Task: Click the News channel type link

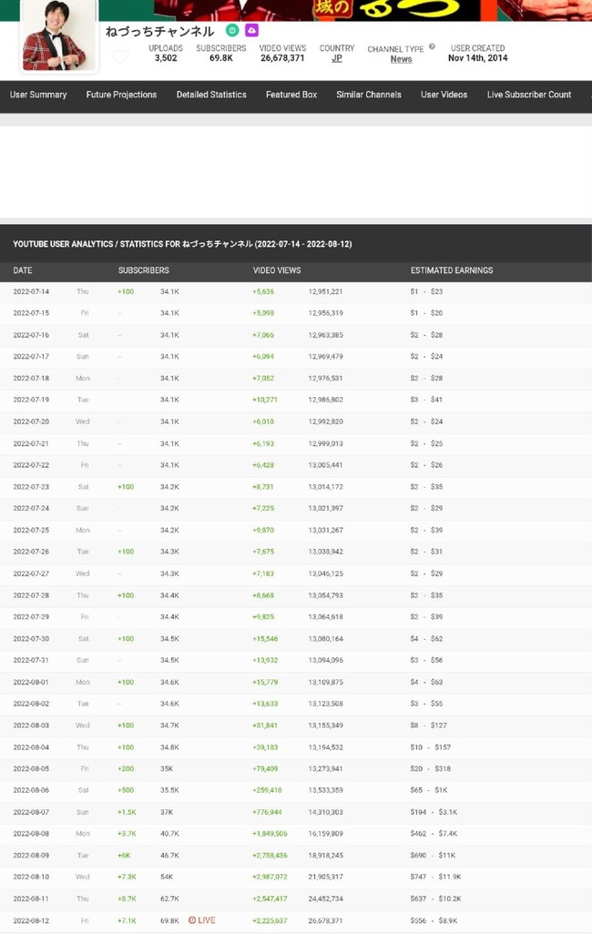Action: [402, 59]
